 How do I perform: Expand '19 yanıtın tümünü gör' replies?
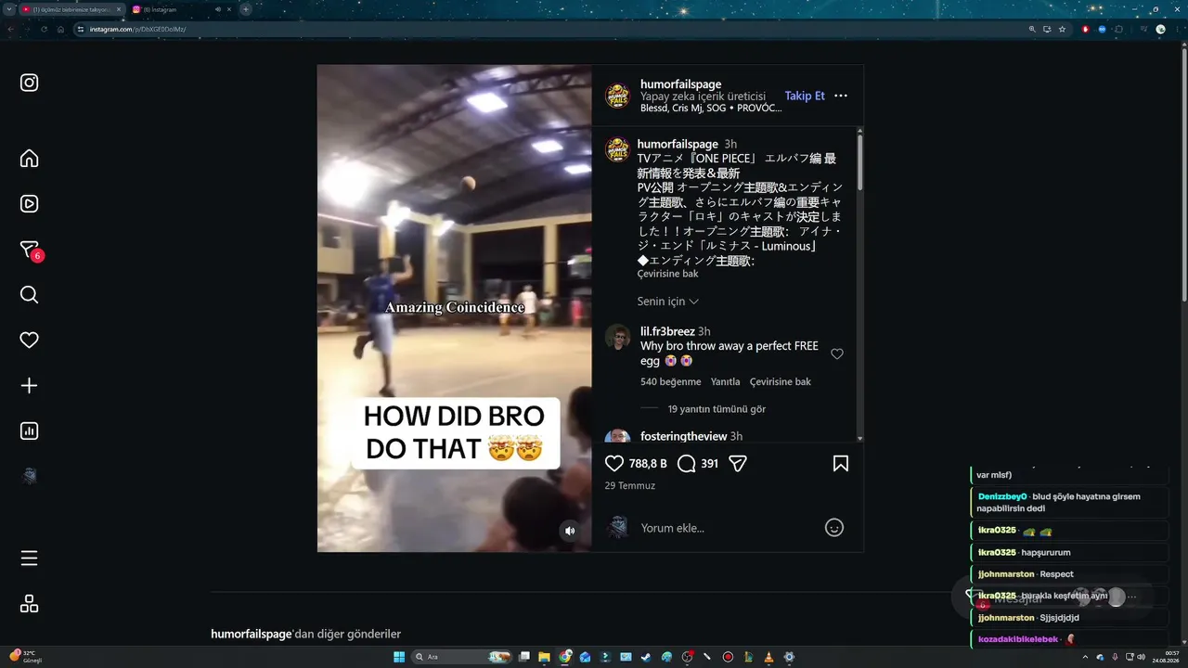point(717,409)
